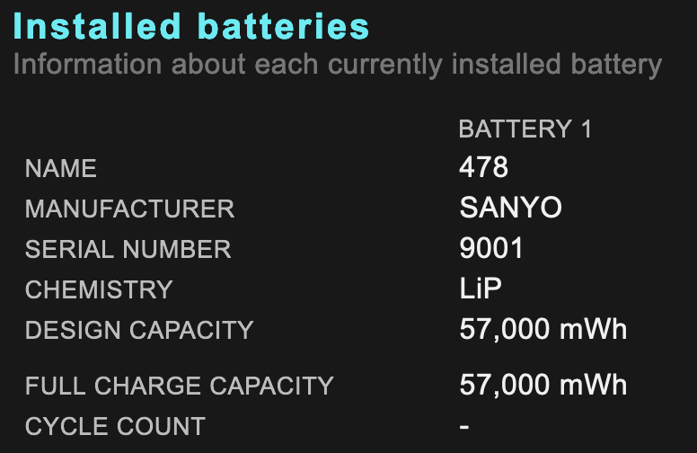The width and height of the screenshot is (697, 453).
Task: Select the SANYO manufacturer value
Action: pos(511,209)
